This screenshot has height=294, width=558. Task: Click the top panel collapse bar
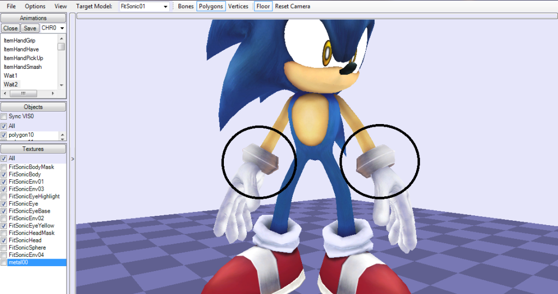[x=317, y=16]
